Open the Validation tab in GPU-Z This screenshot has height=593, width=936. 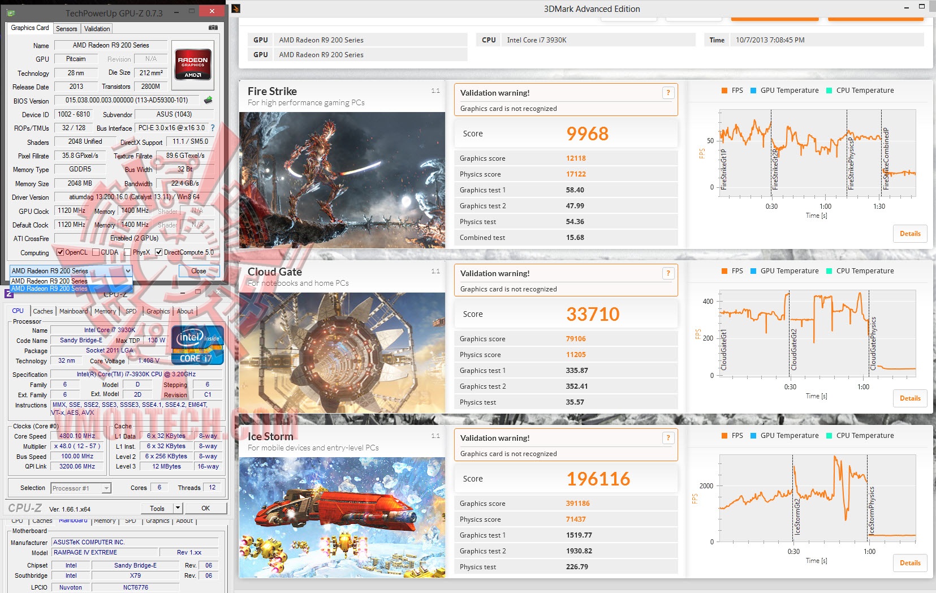point(97,29)
